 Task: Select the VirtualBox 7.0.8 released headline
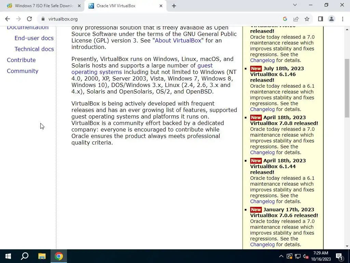284,123
